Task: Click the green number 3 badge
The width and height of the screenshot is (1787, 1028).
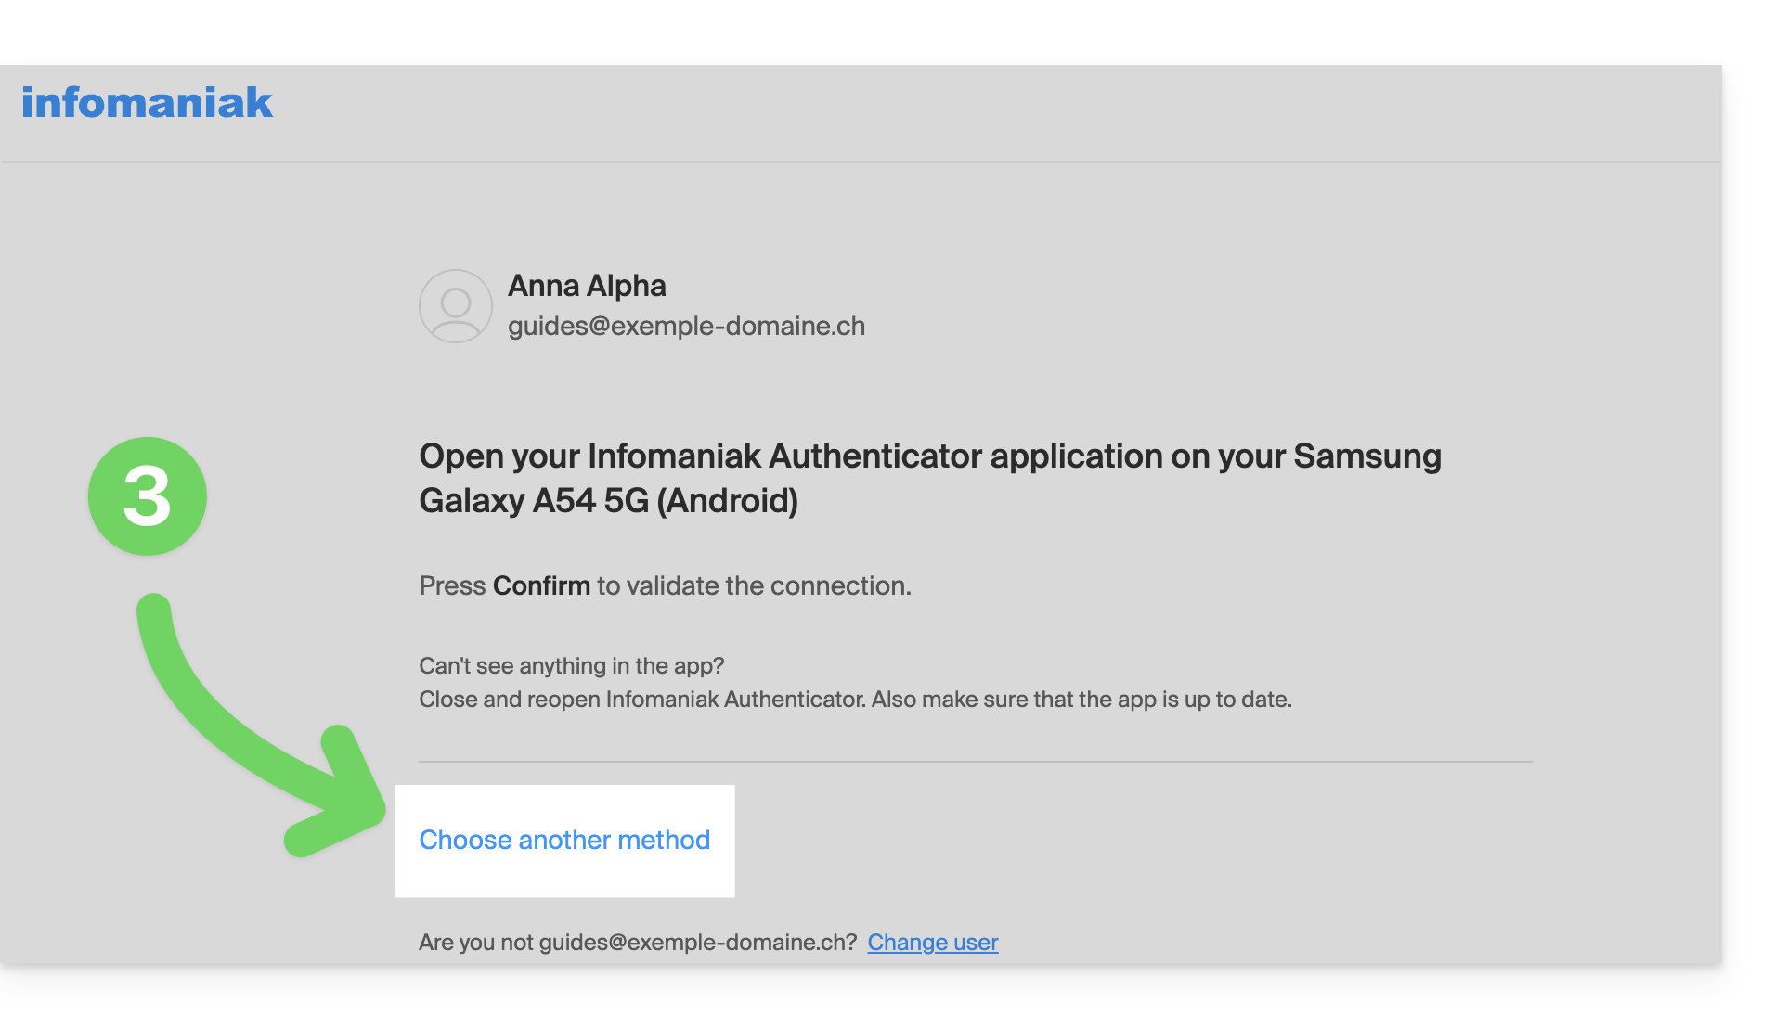Action: (x=148, y=496)
